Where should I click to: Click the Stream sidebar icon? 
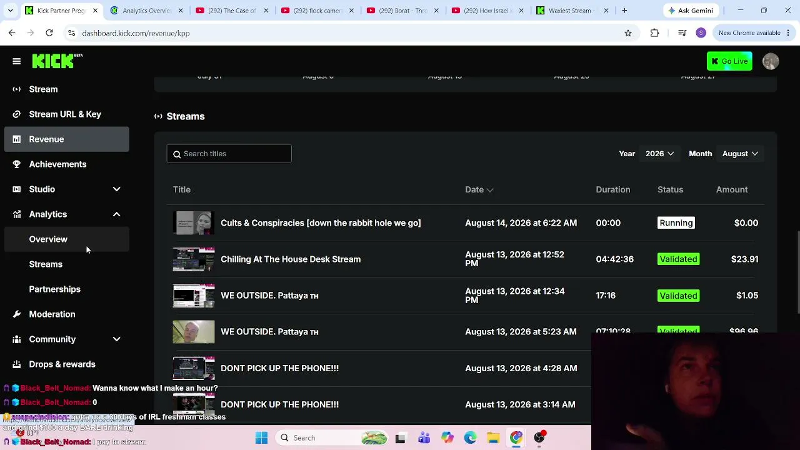tap(17, 89)
